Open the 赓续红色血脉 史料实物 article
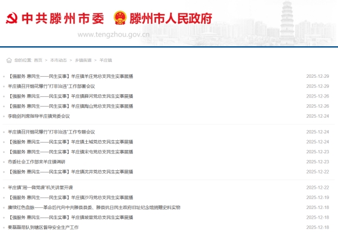The image size is (338, 235). click(x=94, y=207)
